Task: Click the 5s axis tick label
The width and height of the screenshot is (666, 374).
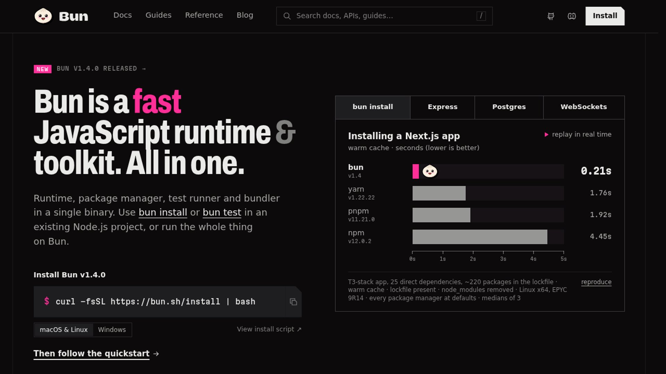Action: tap(564, 259)
